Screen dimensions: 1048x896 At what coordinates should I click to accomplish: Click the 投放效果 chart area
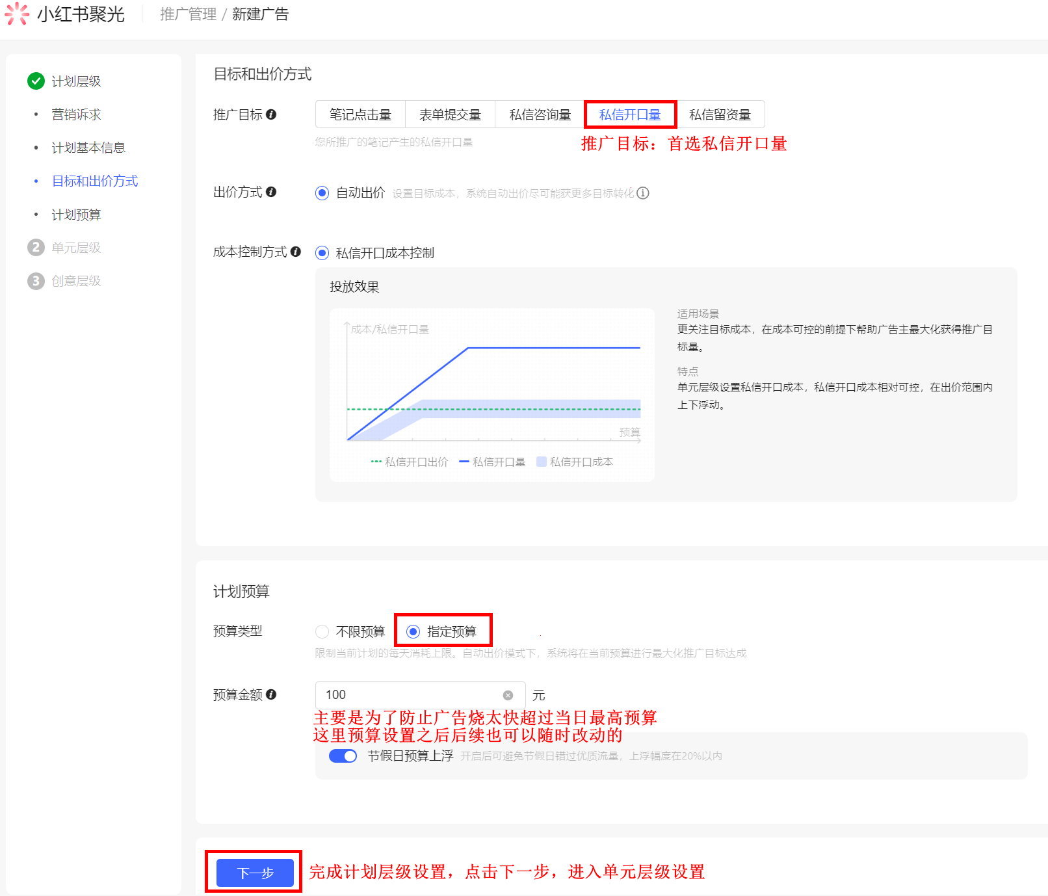pyautogui.click(x=492, y=395)
